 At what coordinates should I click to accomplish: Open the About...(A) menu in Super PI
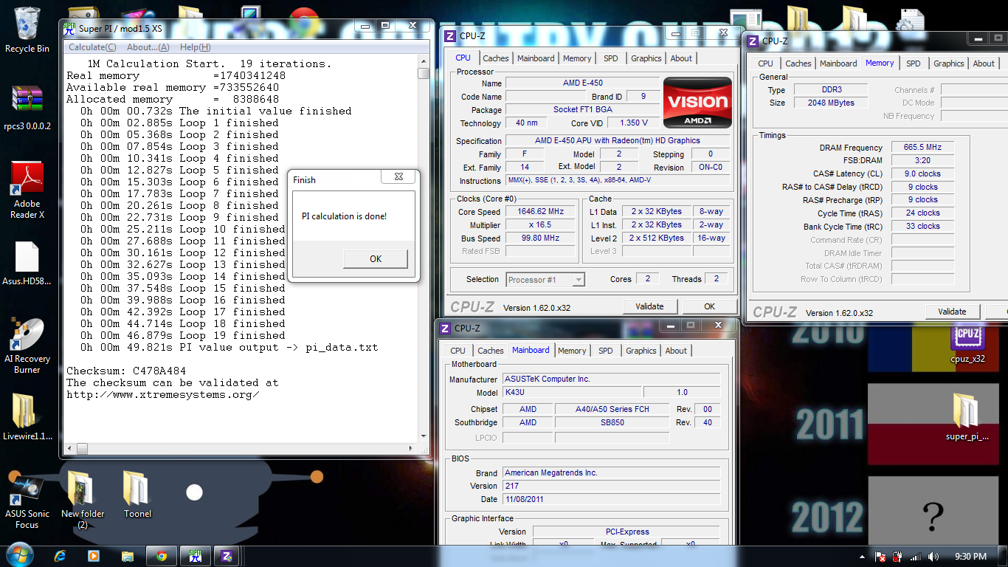tap(148, 47)
